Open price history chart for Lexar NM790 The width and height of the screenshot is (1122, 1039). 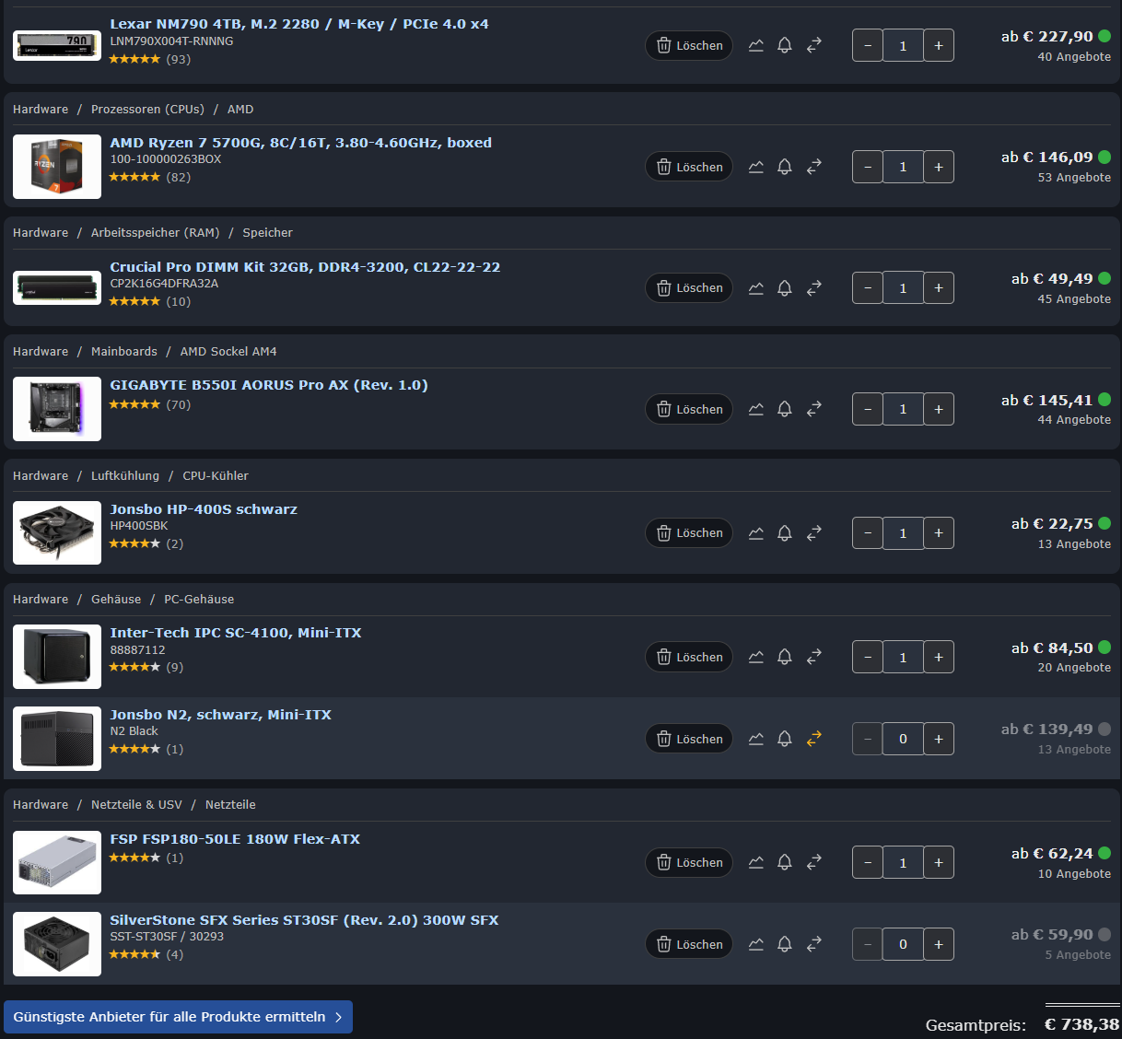[756, 45]
